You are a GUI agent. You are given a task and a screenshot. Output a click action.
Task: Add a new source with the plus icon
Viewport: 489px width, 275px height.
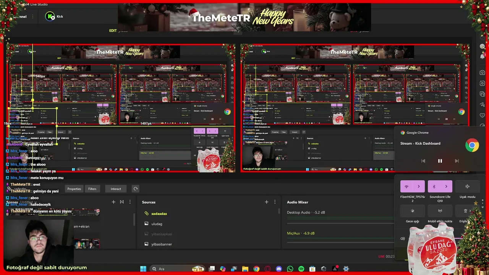(267, 202)
